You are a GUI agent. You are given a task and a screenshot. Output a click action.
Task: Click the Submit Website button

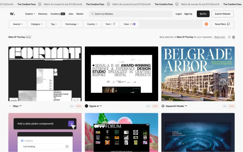(x=223, y=14)
